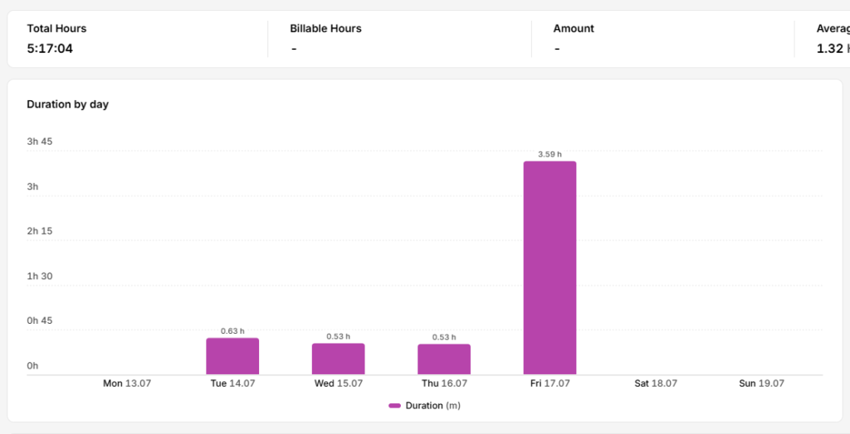Click the 0.63 h bar value label
Image resolution: width=850 pixels, height=434 pixels.
tap(232, 331)
